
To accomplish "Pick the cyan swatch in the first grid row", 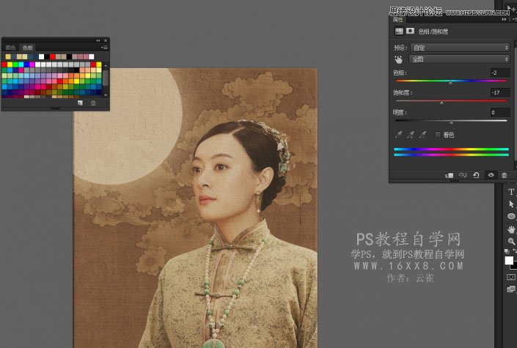I will pos(21,64).
